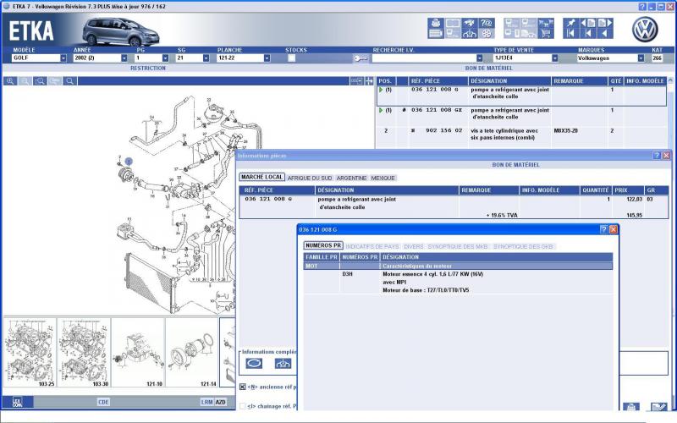Click the pushpin icon in the top toolbar
This screenshot has width=677, height=423.
point(571,23)
